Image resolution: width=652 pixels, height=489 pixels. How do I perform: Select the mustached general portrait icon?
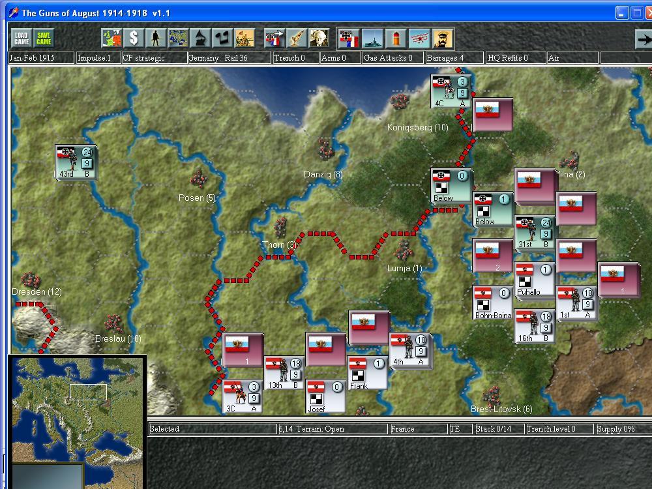coord(443,38)
